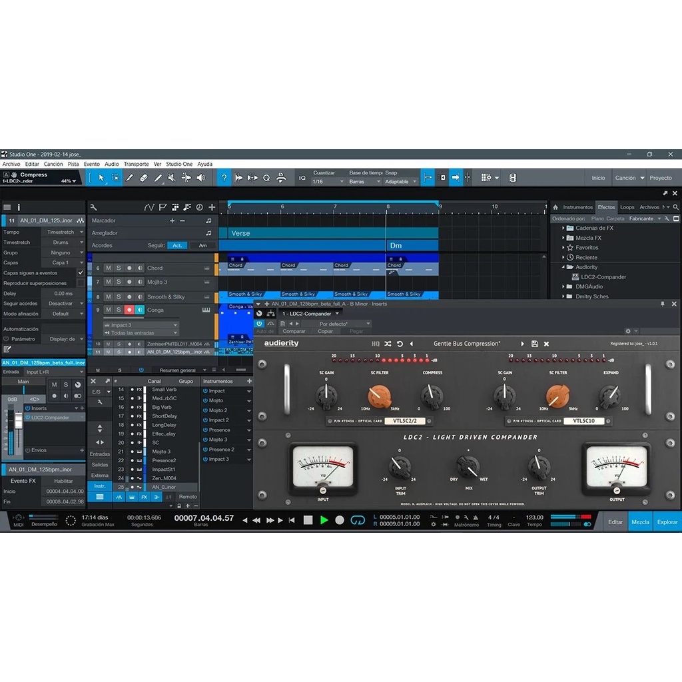Open the video player film icon
682x682 pixels.
(513, 177)
